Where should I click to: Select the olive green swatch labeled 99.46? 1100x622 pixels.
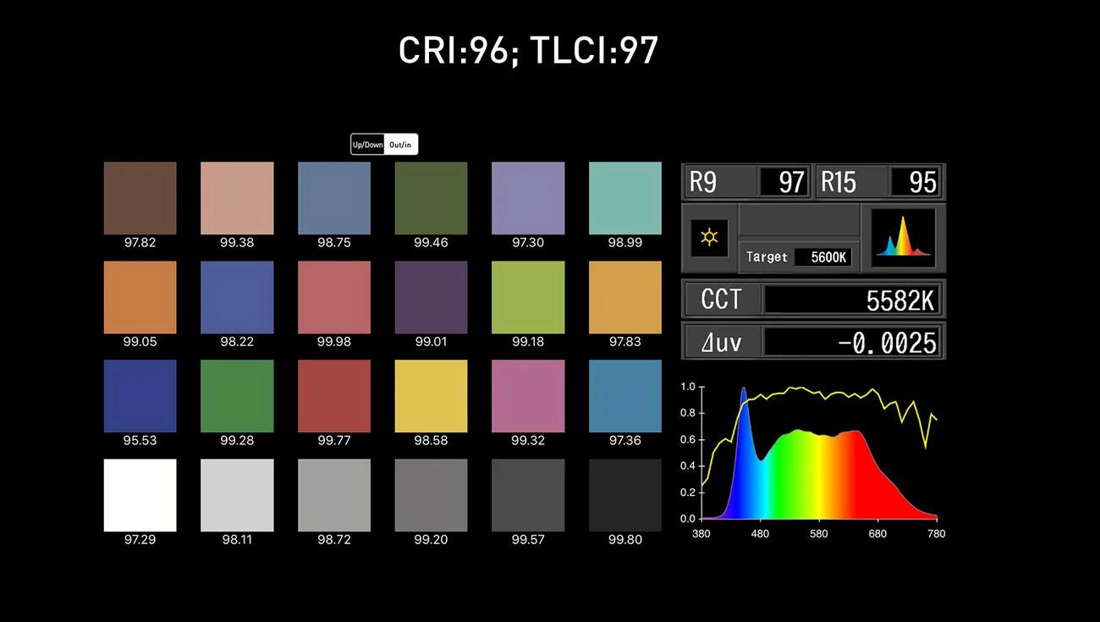point(431,198)
